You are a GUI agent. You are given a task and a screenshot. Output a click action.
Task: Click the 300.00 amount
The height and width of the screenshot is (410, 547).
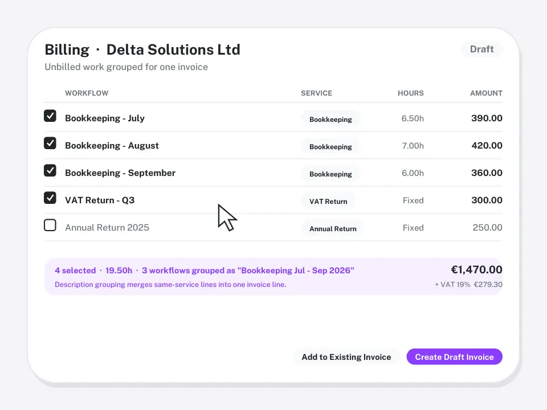coord(487,200)
